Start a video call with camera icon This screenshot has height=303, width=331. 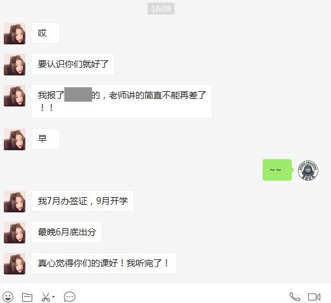coord(314,297)
